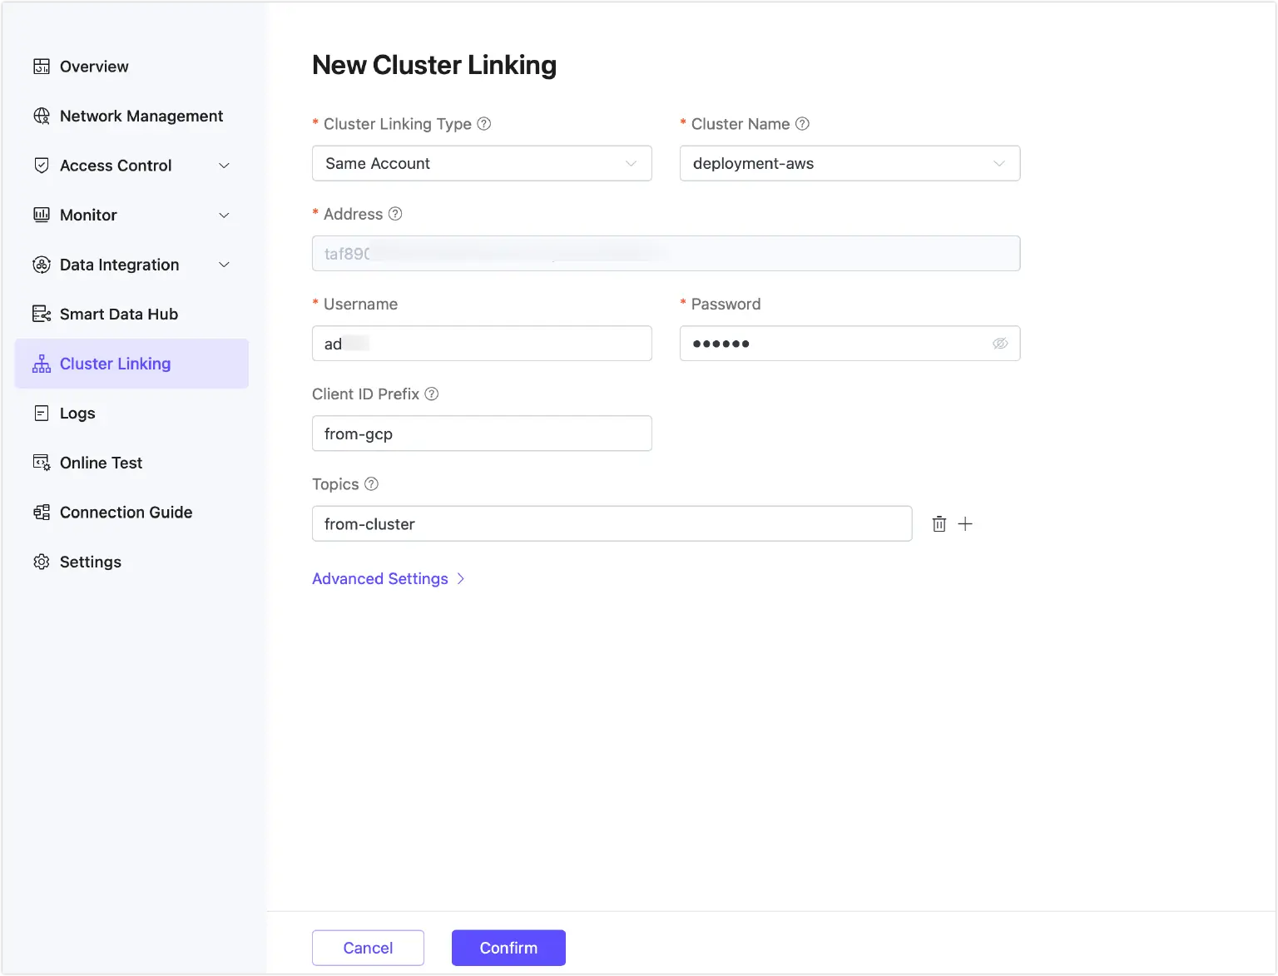Screen dimensions: 1278x976
Task: Expand the Monitor menu chevron
Action: click(224, 216)
